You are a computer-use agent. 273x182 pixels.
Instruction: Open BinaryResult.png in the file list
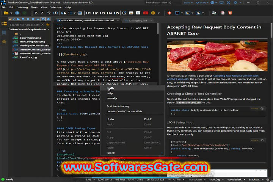tap(30, 38)
